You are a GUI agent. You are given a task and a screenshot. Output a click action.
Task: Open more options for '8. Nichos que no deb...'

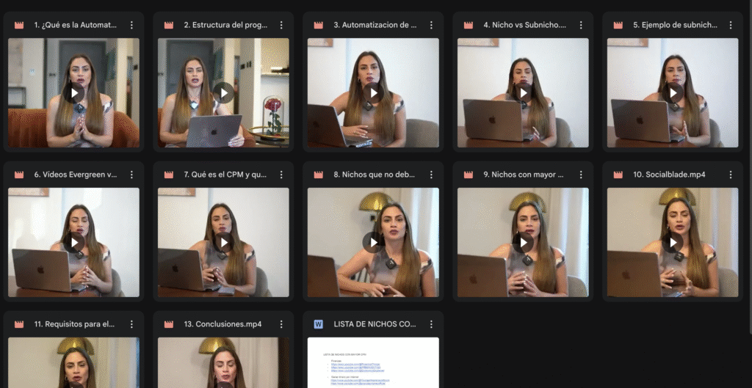(431, 175)
